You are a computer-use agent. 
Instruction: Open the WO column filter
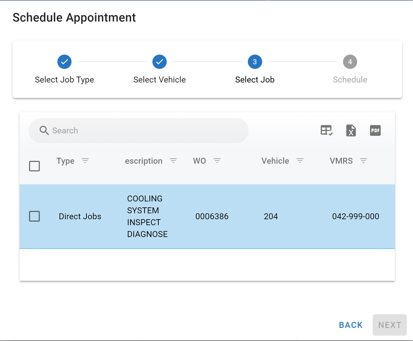217,161
